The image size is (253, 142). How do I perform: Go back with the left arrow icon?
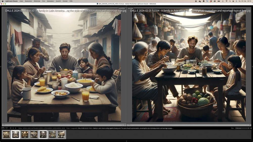(x=13, y=128)
